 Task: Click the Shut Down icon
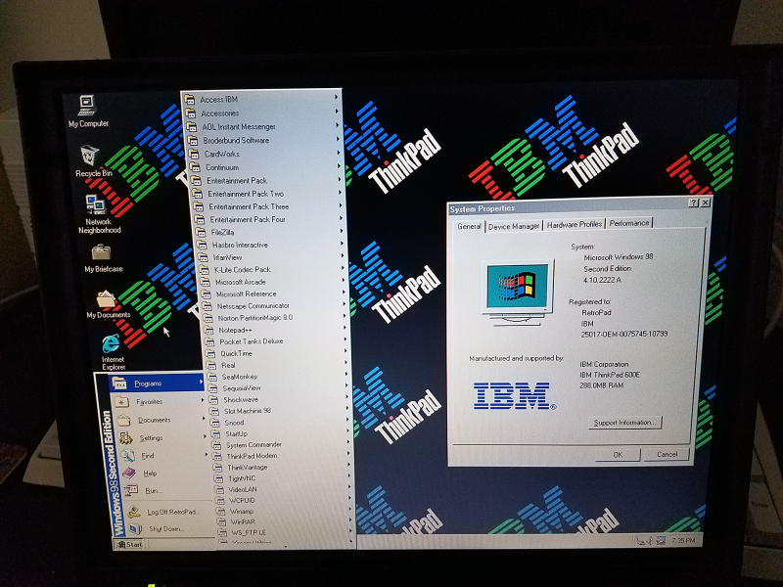click(x=135, y=528)
